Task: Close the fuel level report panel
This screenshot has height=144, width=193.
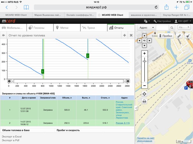Action: point(131,36)
